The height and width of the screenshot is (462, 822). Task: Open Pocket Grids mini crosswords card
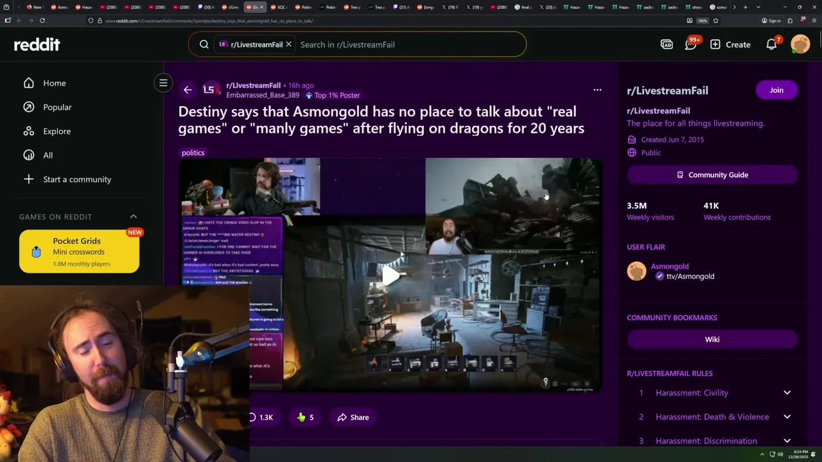(79, 252)
